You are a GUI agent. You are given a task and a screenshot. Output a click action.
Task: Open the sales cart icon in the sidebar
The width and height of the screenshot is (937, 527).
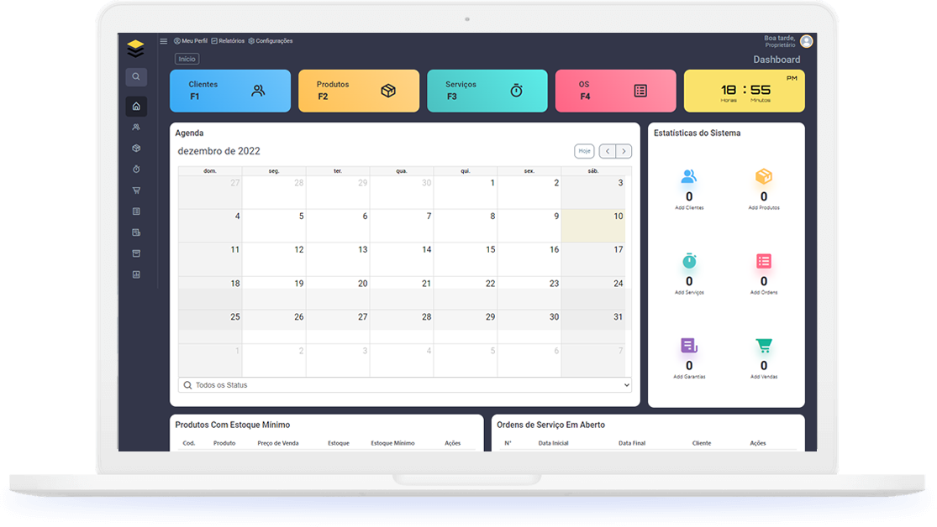pyautogui.click(x=136, y=190)
